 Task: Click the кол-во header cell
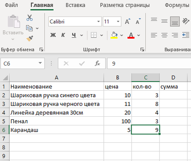(145, 86)
